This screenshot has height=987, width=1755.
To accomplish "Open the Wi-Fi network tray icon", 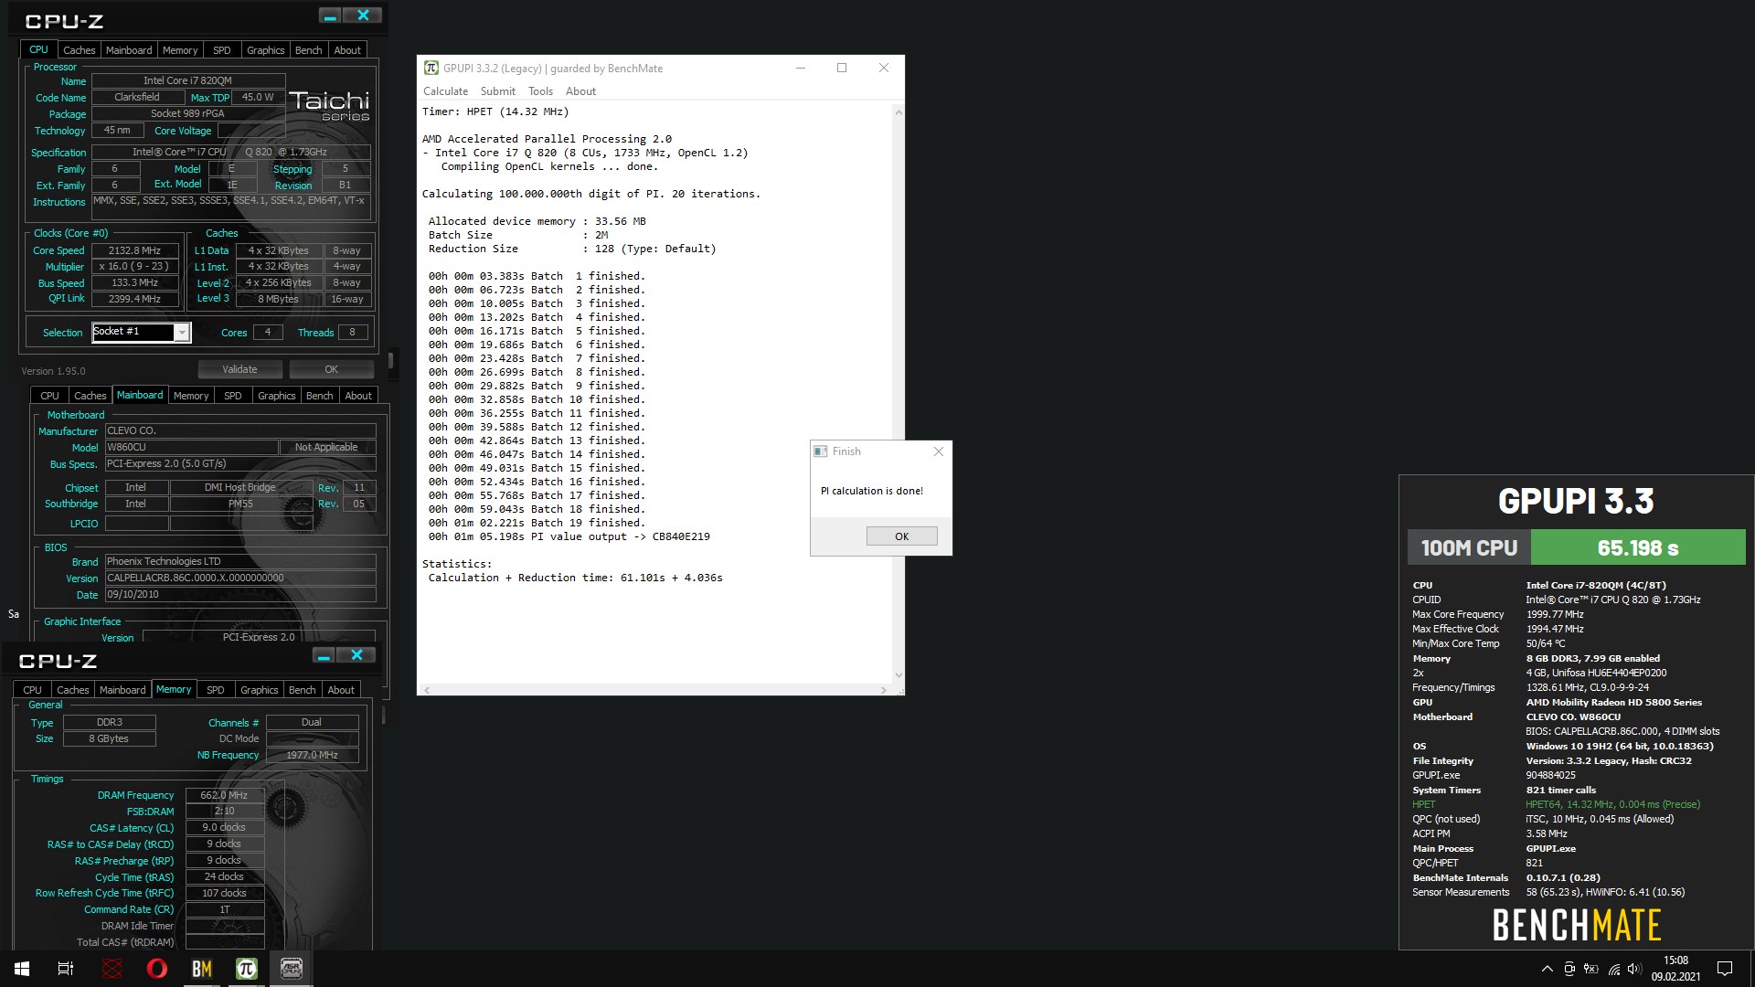I will 1614,969.
